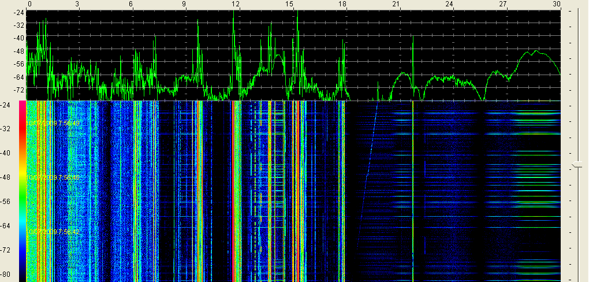The width and height of the screenshot is (589, 282).
Task: Click the 30 label on the frequency axis
Action: click(x=557, y=3)
